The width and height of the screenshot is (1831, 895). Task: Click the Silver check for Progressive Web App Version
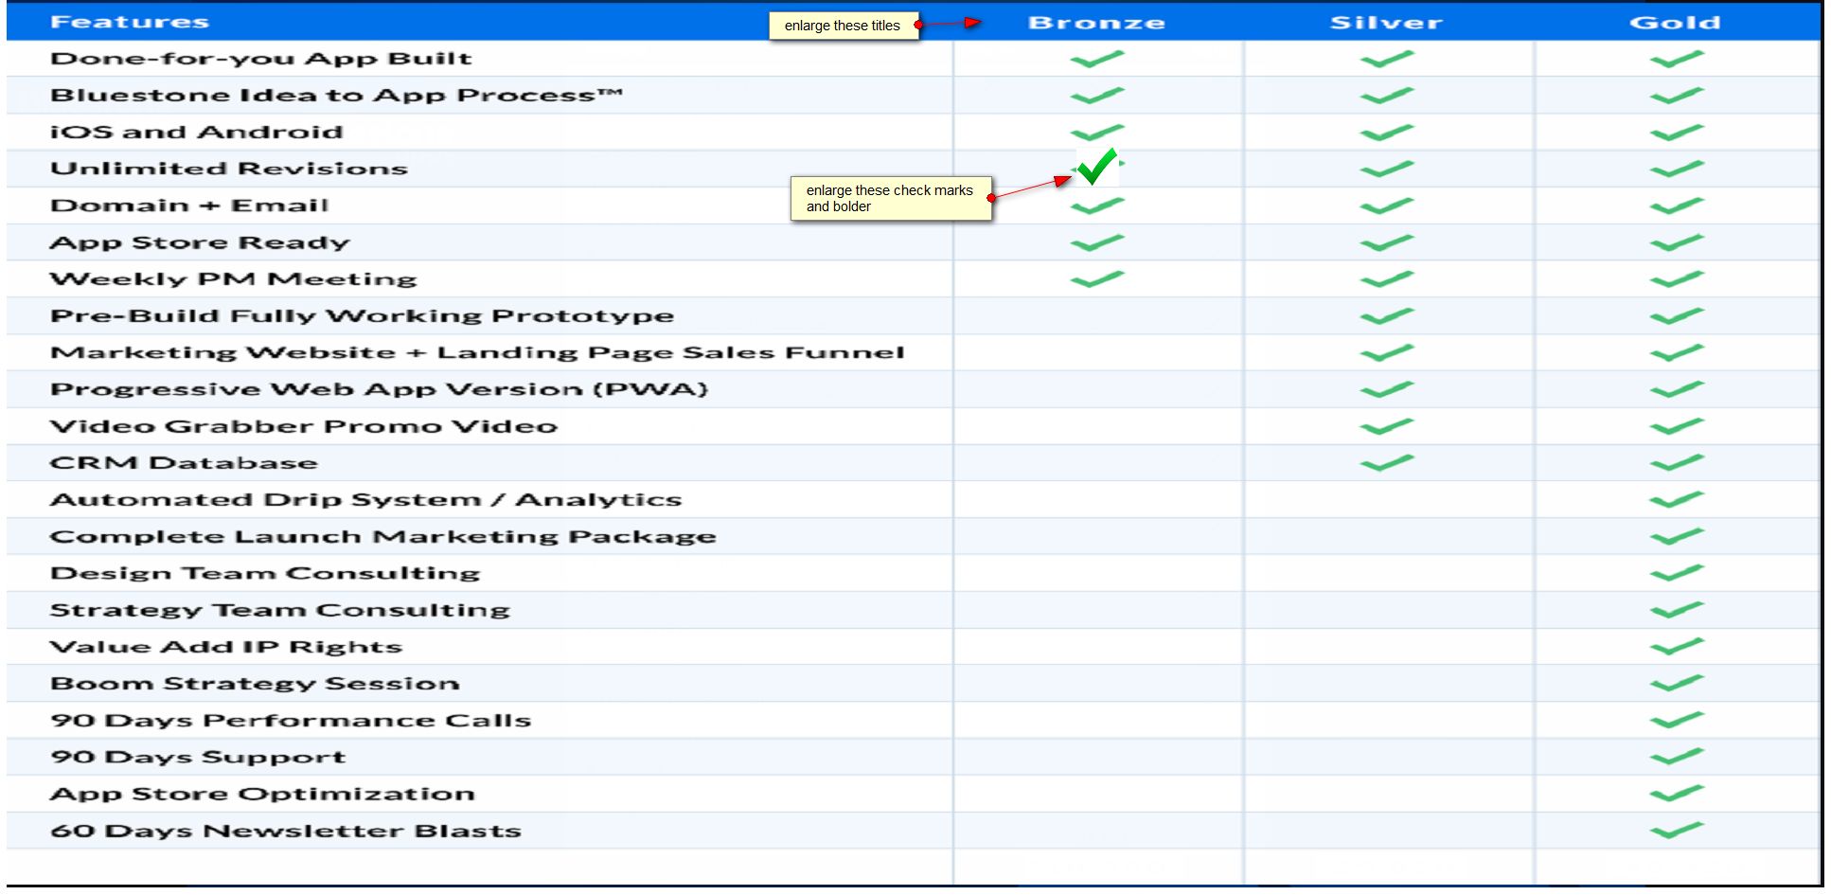[1387, 390]
